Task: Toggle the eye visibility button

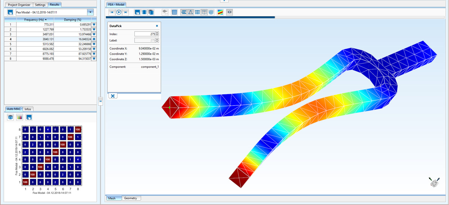Action: click(230, 12)
